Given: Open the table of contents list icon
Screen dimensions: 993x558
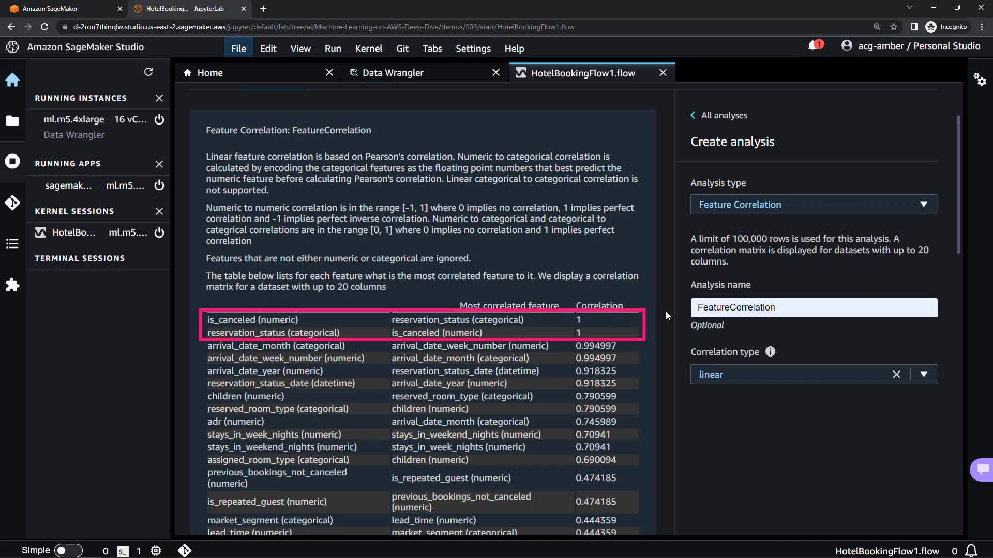Looking at the screenshot, I should [12, 243].
